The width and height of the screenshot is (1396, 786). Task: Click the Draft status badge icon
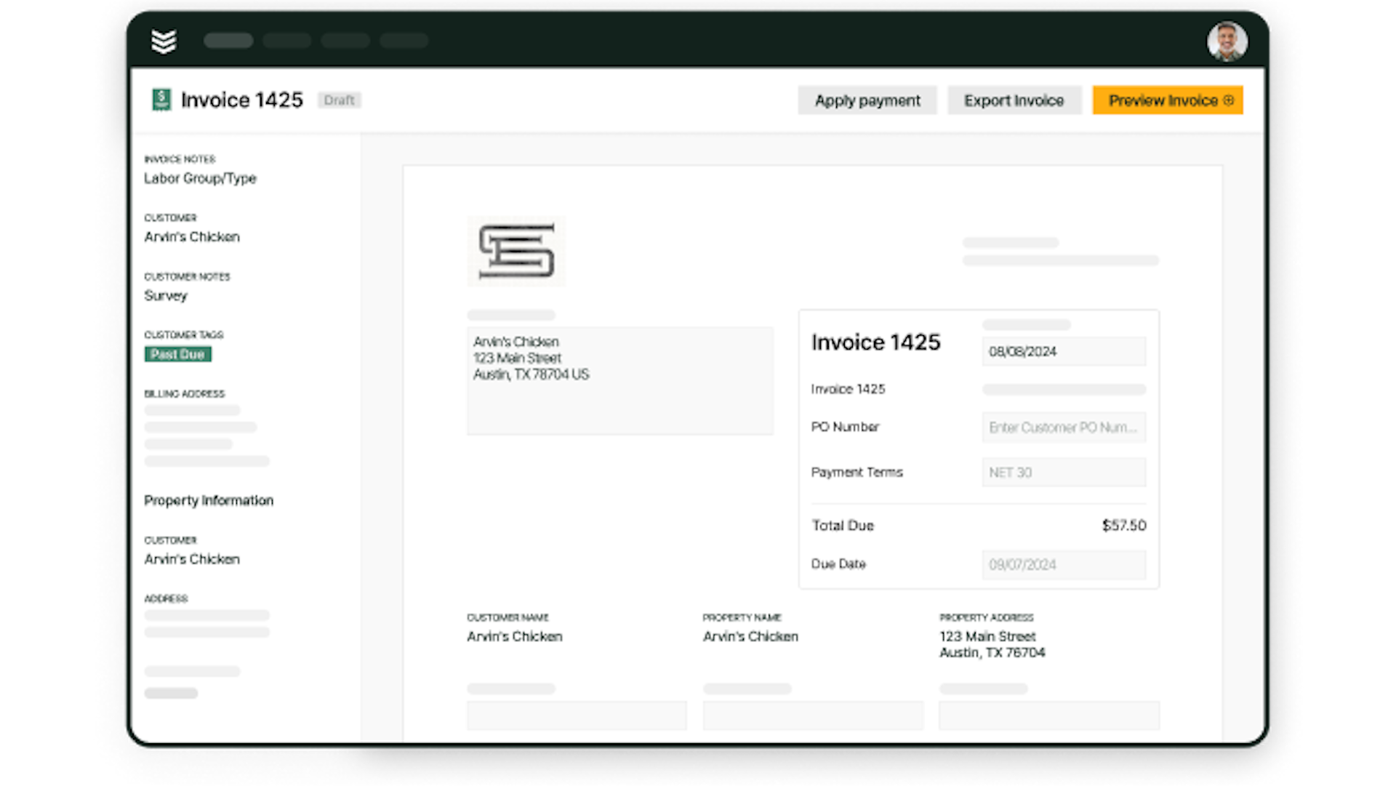(338, 100)
